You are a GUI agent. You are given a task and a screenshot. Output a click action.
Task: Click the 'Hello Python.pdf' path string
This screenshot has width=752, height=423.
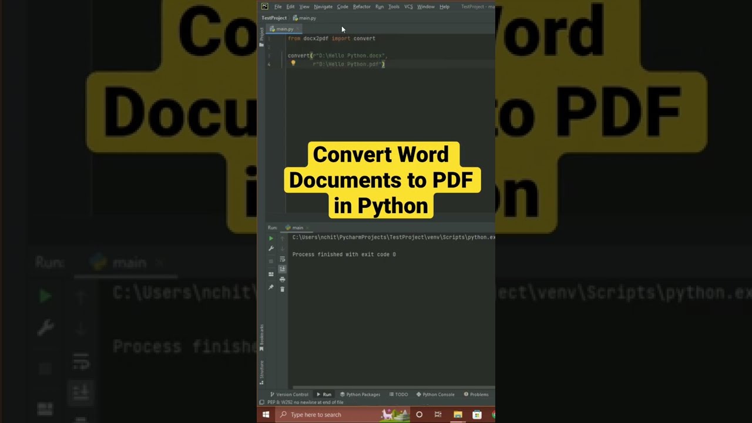click(347, 64)
